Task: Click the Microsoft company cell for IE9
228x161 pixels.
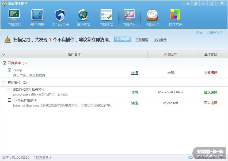Action: 170,103
